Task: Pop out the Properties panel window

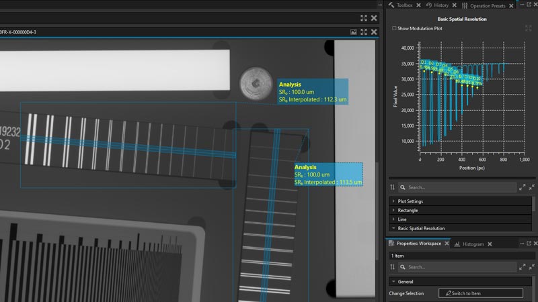Action: pyautogui.click(x=529, y=244)
